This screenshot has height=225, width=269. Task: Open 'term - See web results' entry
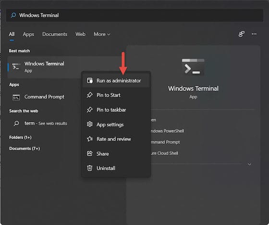point(46,124)
